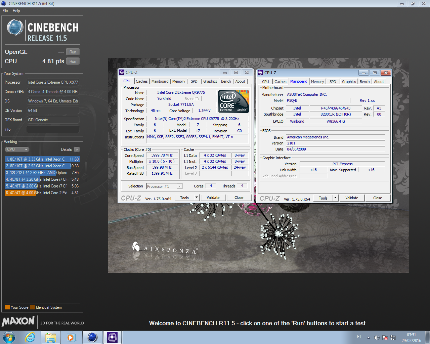The height and width of the screenshot is (344, 430).
Task: Toggle the ranking Details arrow button
Action: [77, 149]
